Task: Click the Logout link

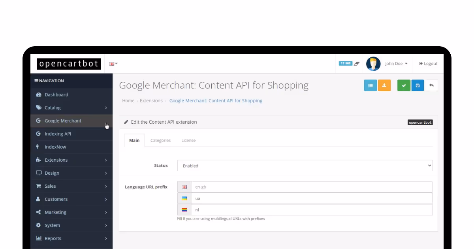Action: [x=428, y=64]
